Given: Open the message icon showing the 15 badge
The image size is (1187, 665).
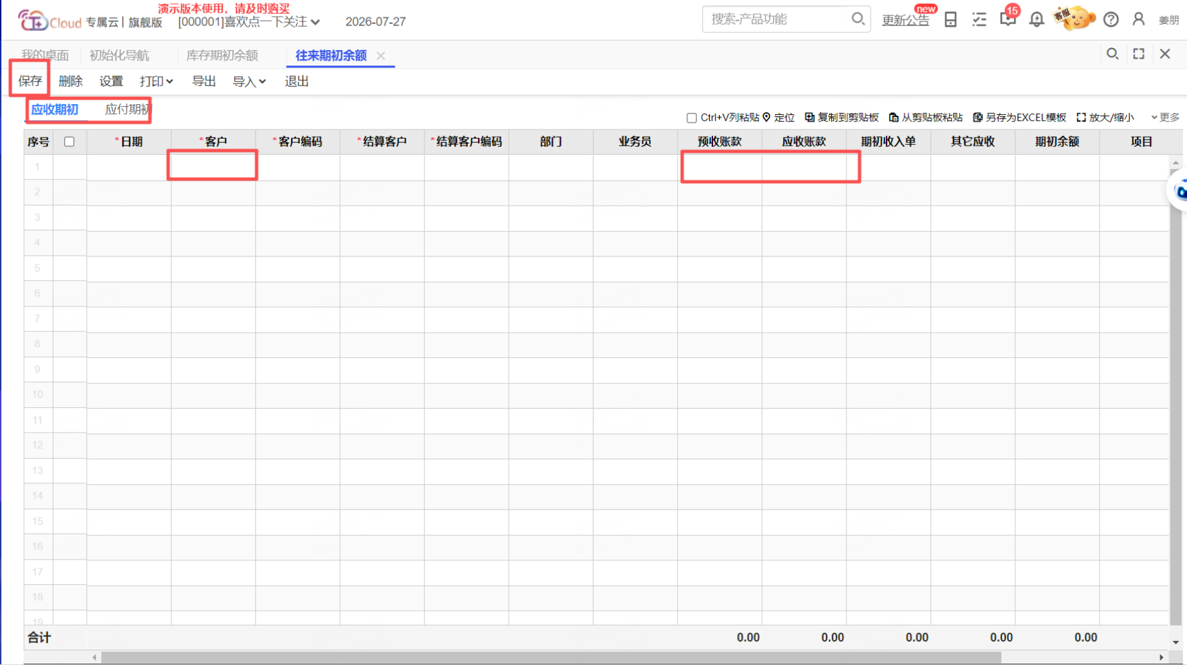Looking at the screenshot, I should click(x=1008, y=18).
